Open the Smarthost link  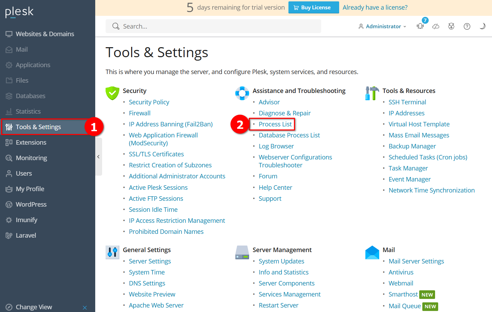point(403,294)
